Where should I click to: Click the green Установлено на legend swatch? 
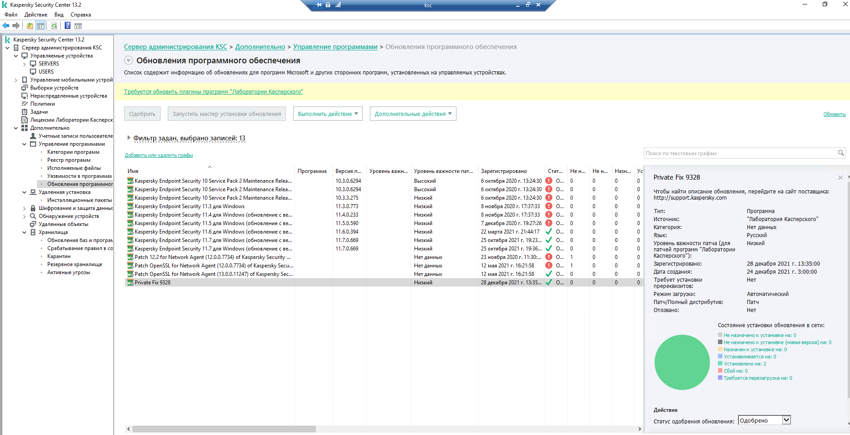tap(720, 364)
